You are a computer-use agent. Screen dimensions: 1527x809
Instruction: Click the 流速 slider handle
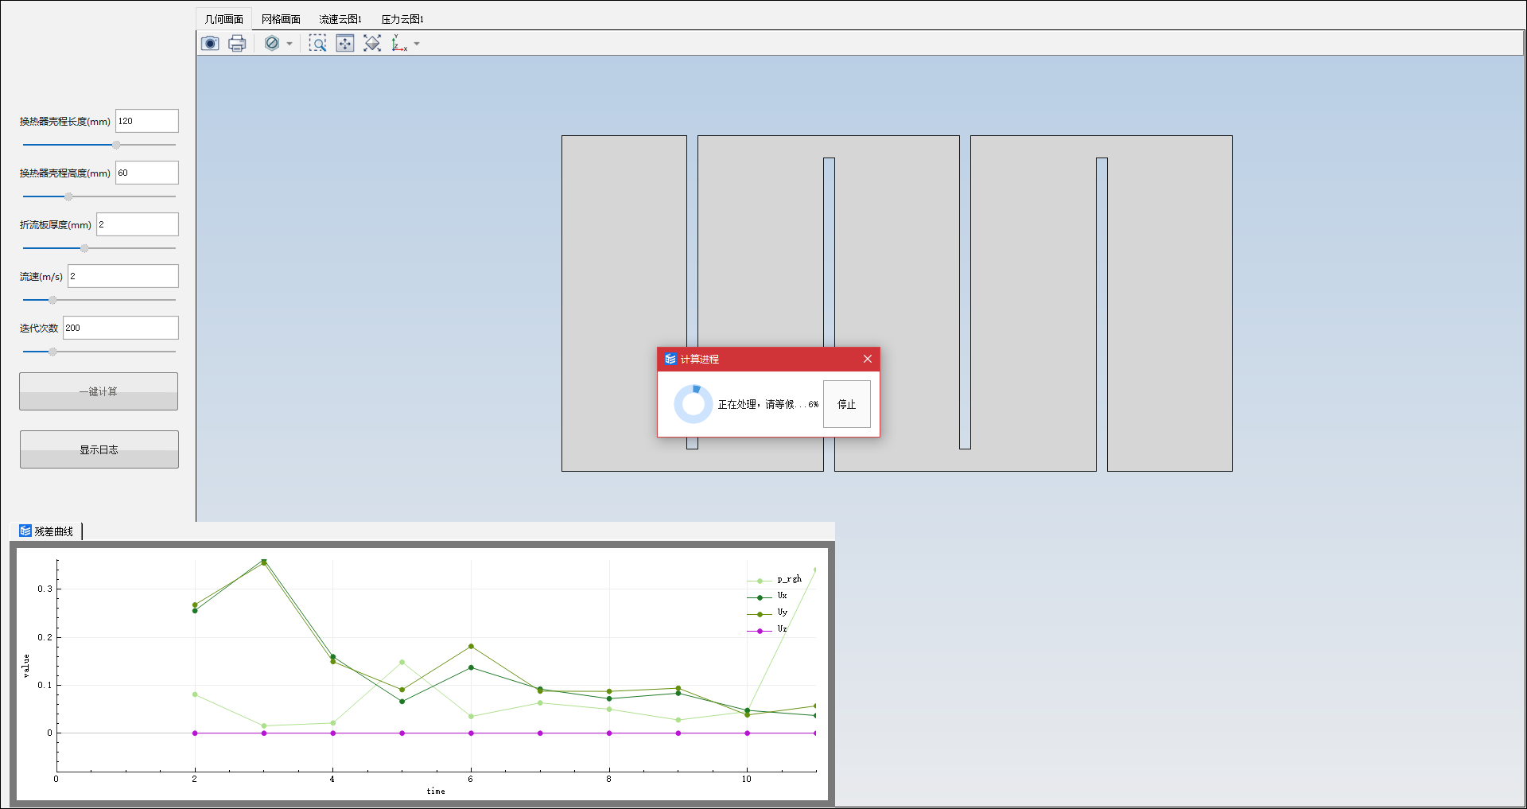pos(52,300)
